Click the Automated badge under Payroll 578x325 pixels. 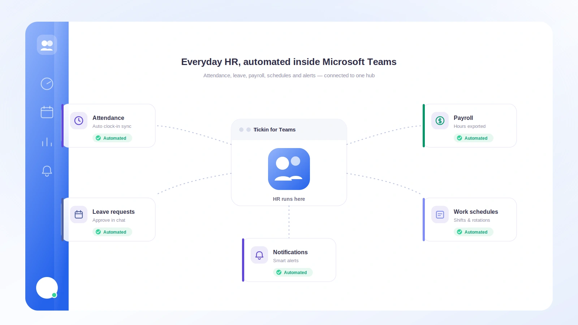[474, 138]
